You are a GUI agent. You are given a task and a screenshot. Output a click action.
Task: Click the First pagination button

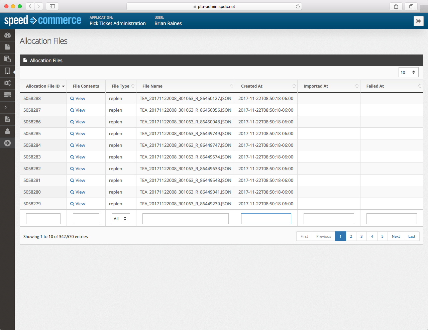tap(304, 236)
